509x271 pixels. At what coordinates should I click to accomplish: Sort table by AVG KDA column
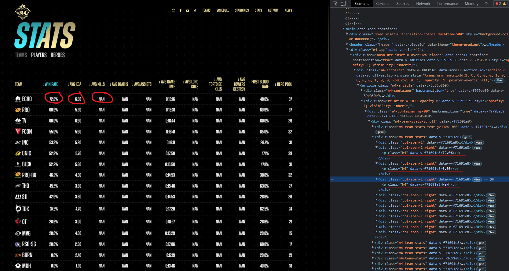[75, 84]
